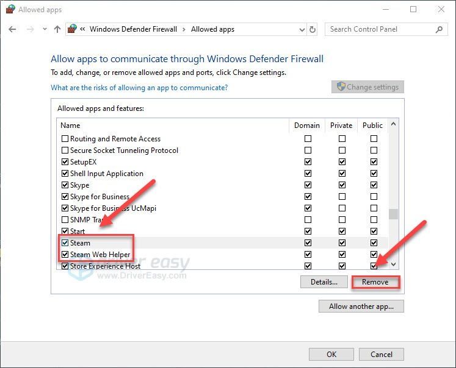Screen dimensions: 456x368
Task: Click the Search Control Panel field
Action: (386, 29)
